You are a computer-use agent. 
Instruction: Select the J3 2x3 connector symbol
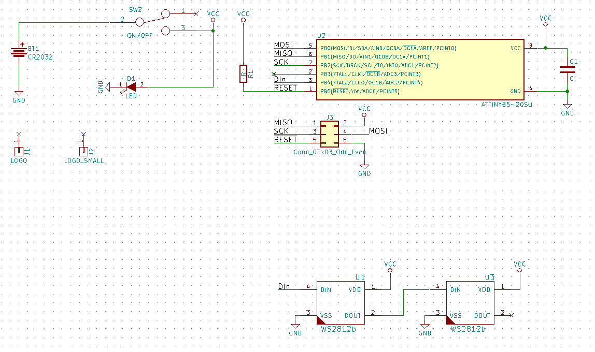click(330, 134)
